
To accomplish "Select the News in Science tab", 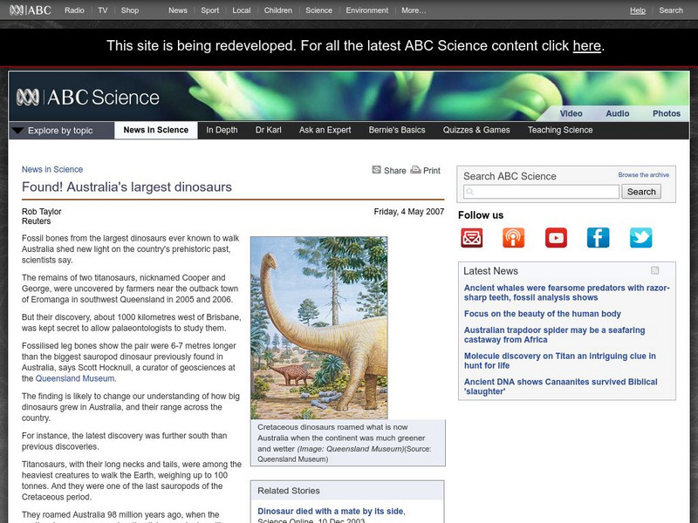I will [156, 130].
